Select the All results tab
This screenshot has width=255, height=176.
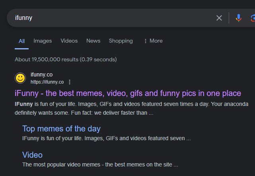[21, 41]
